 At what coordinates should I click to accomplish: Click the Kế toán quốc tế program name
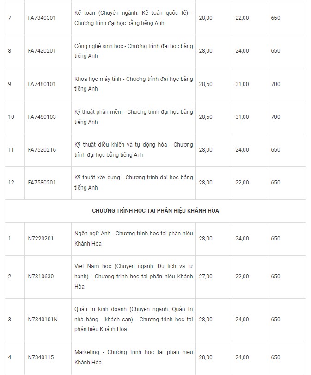(134, 18)
